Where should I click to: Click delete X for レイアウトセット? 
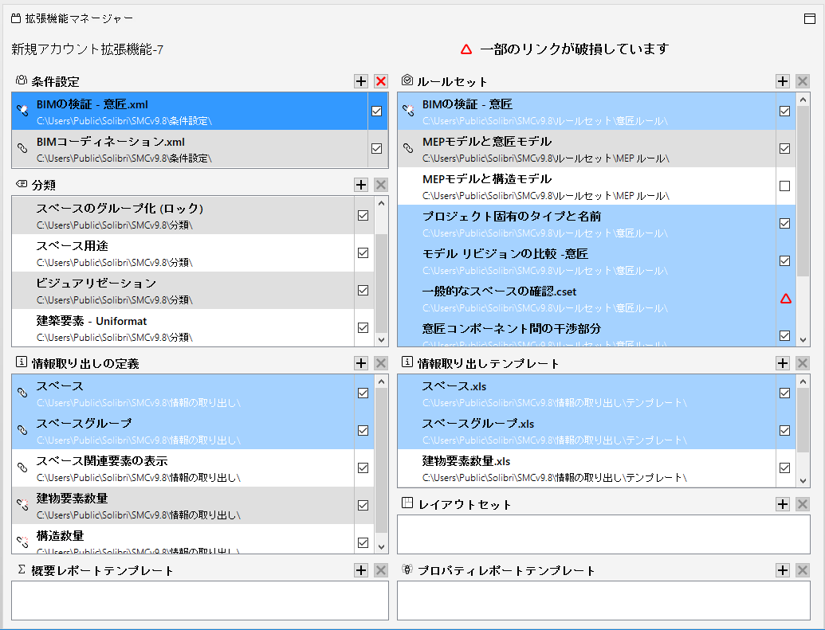(x=803, y=504)
